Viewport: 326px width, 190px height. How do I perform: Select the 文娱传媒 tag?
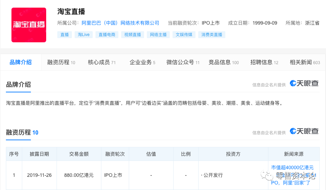pyautogui.click(x=184, y=35)
